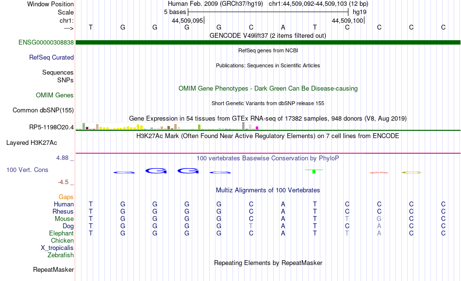This screenshot has height=281, width=461.
Task: Click the OMIM Genes track label
Action: pos(54,95)
